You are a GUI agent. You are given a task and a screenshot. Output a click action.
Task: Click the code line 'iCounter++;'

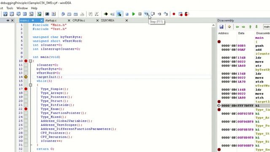point(51,141)
